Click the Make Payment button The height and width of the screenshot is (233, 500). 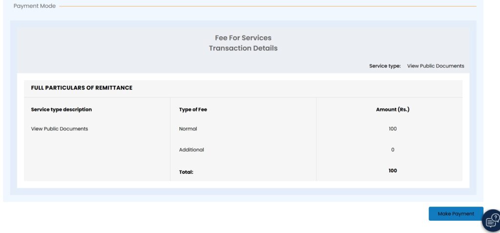(456, 214)
